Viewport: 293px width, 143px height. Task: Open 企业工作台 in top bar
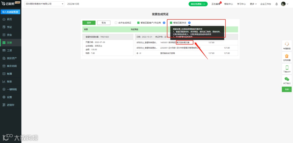click(x=266, y=4)
